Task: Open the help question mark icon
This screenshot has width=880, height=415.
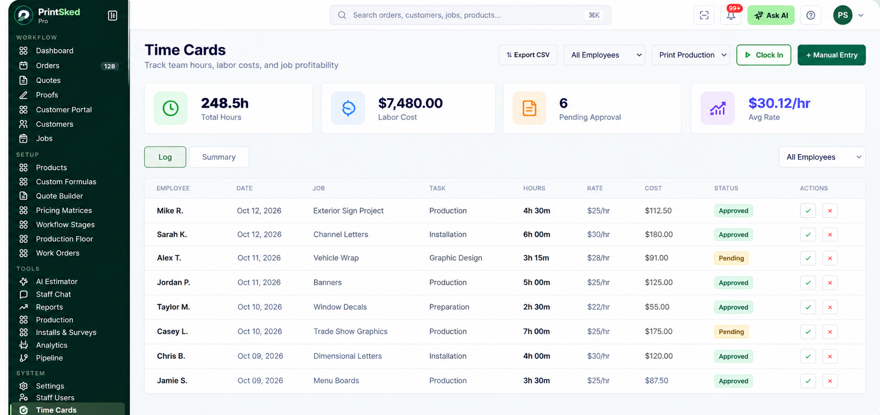Action: pyautogui.click(x=811, y=15)
